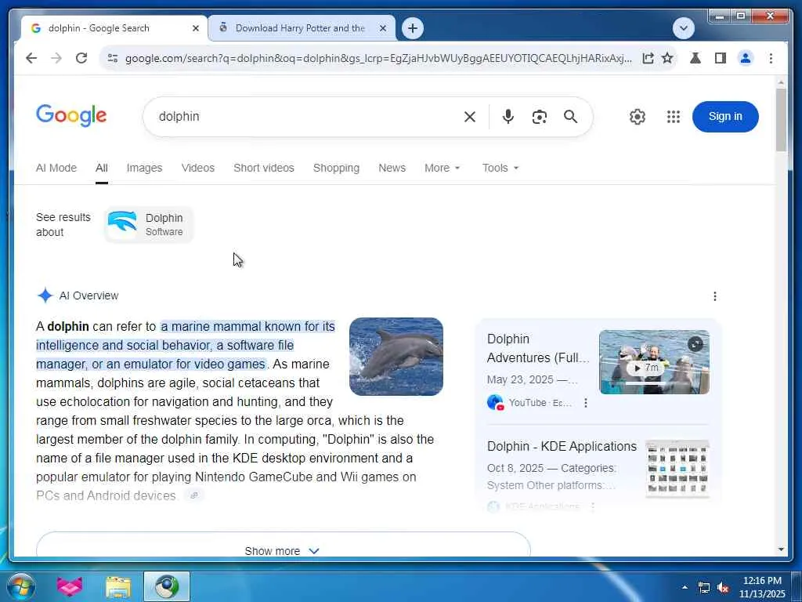Select the Images results tab

pyautogui.click(x=144, y=168)
